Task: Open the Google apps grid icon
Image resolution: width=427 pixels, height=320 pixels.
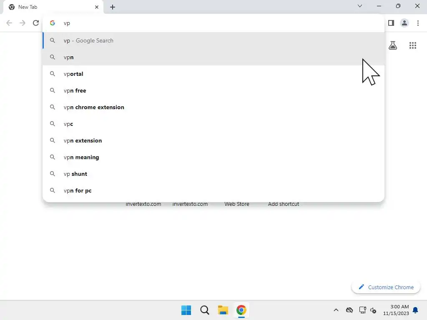Action: (413, 45)
